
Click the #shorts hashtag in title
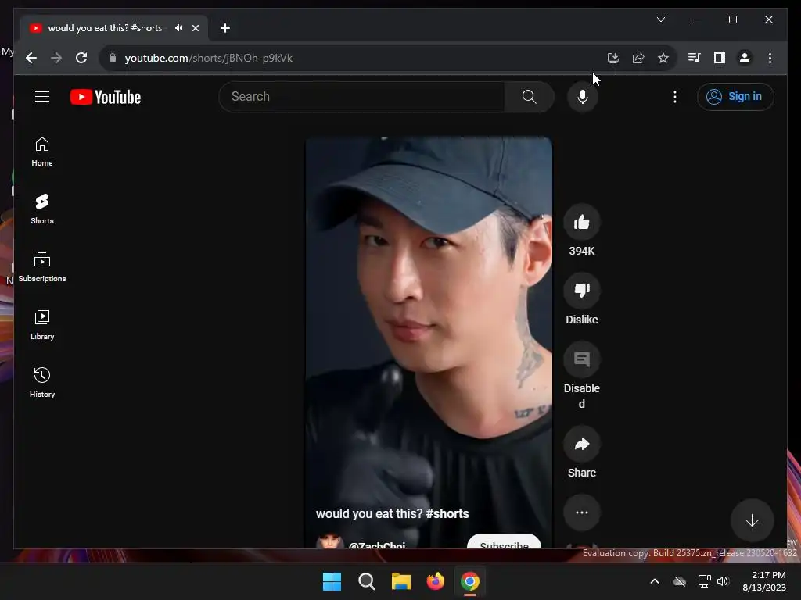(447, 513)
